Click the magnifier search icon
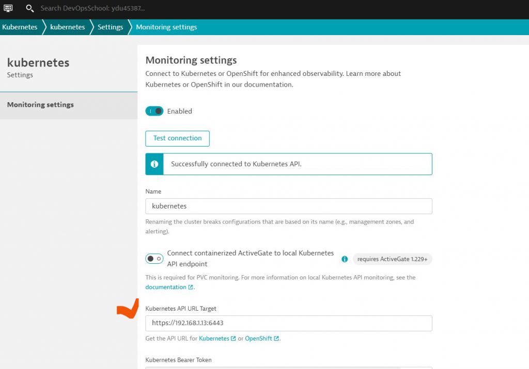This screenshot has height=369, width=529. click(x=30, y=8)
